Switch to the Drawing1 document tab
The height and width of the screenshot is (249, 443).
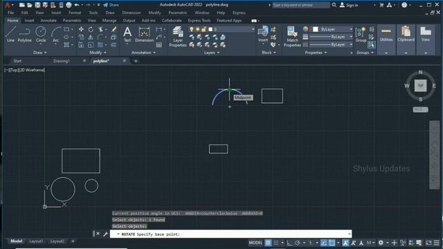[x=62, y=61]
